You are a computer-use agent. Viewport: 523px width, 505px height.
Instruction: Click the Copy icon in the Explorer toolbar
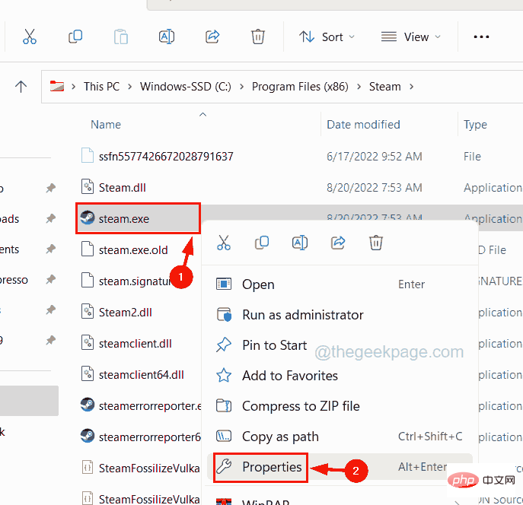(x=75, y=37)
